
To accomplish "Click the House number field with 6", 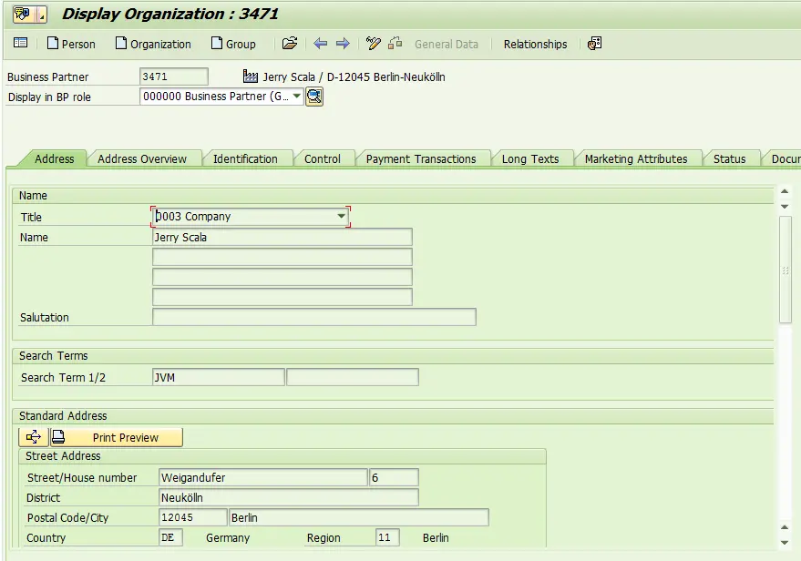I will [x=394, y=477].
